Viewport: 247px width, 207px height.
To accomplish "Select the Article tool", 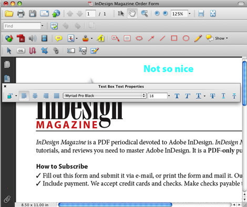I will click(33, 51).
